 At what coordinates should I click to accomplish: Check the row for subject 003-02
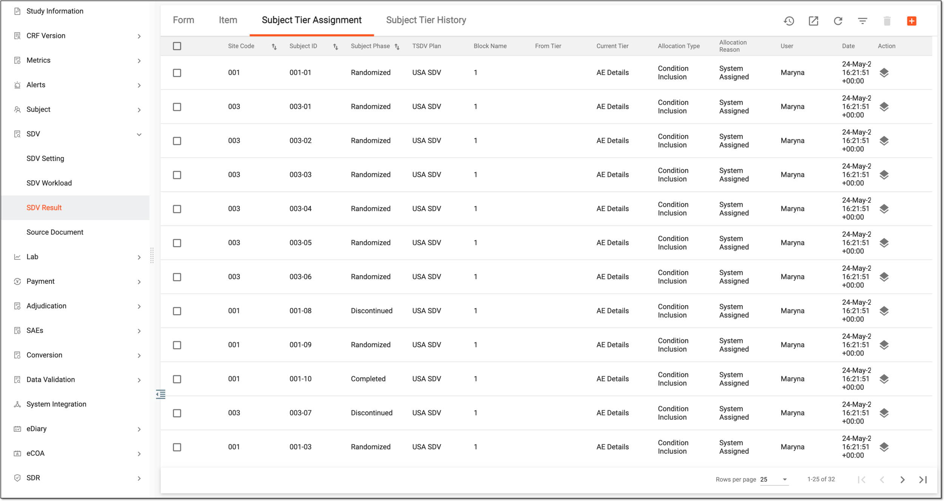pyautogui.click(x=177, y=141)
